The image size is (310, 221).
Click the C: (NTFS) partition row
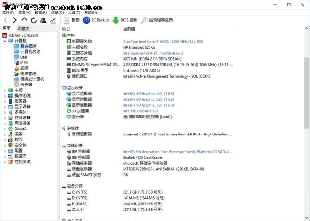pyautogui.click(x=147, y=192)
